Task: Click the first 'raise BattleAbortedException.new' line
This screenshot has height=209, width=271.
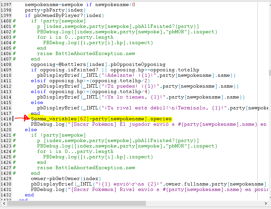Action: [x=86, y=54]
